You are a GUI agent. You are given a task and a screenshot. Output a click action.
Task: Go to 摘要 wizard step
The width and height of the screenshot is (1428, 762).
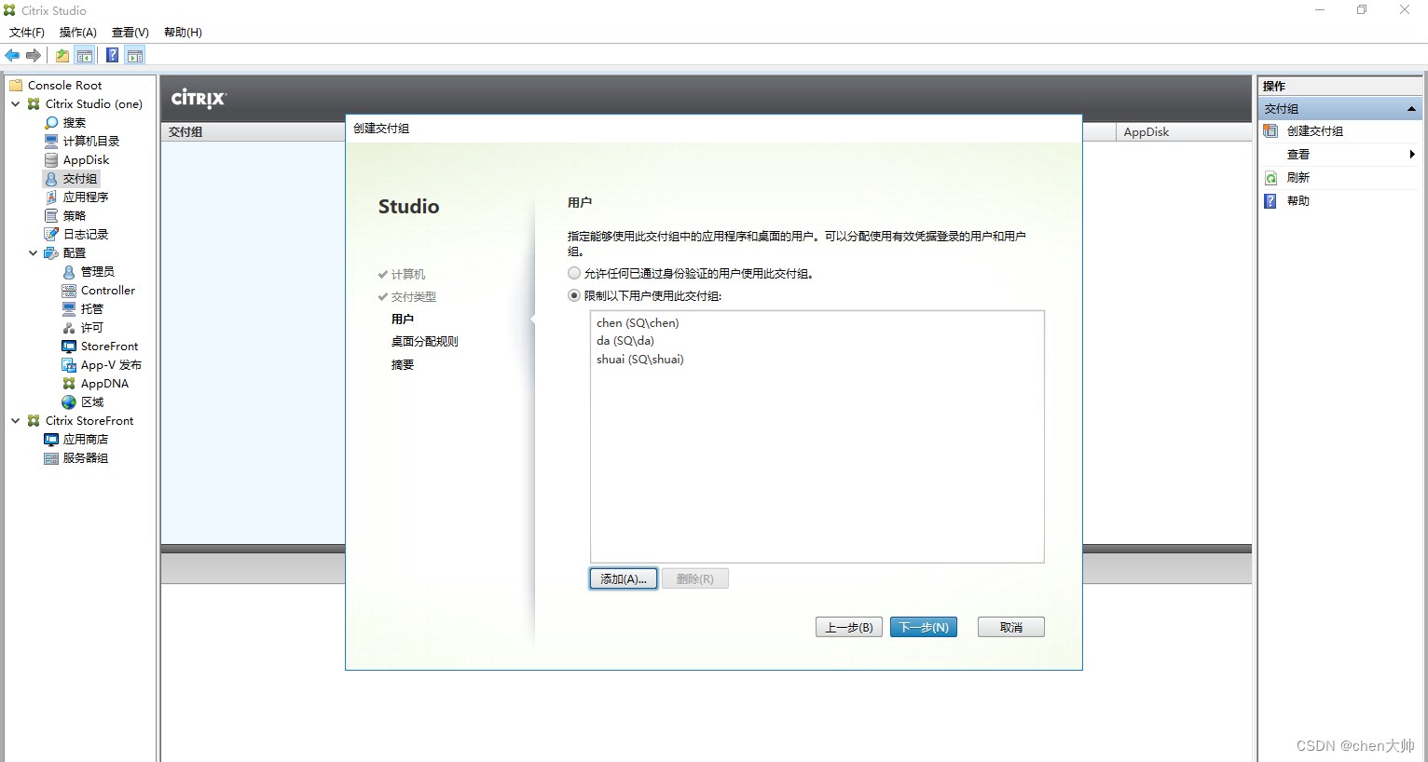tap(403, 365)
